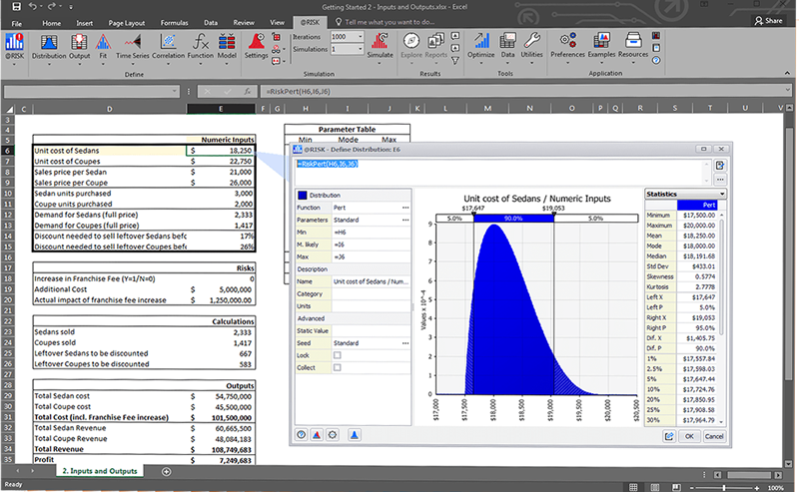Click the blue help icon in Application group
799x492 pixels.
click(x=656, y=60)
